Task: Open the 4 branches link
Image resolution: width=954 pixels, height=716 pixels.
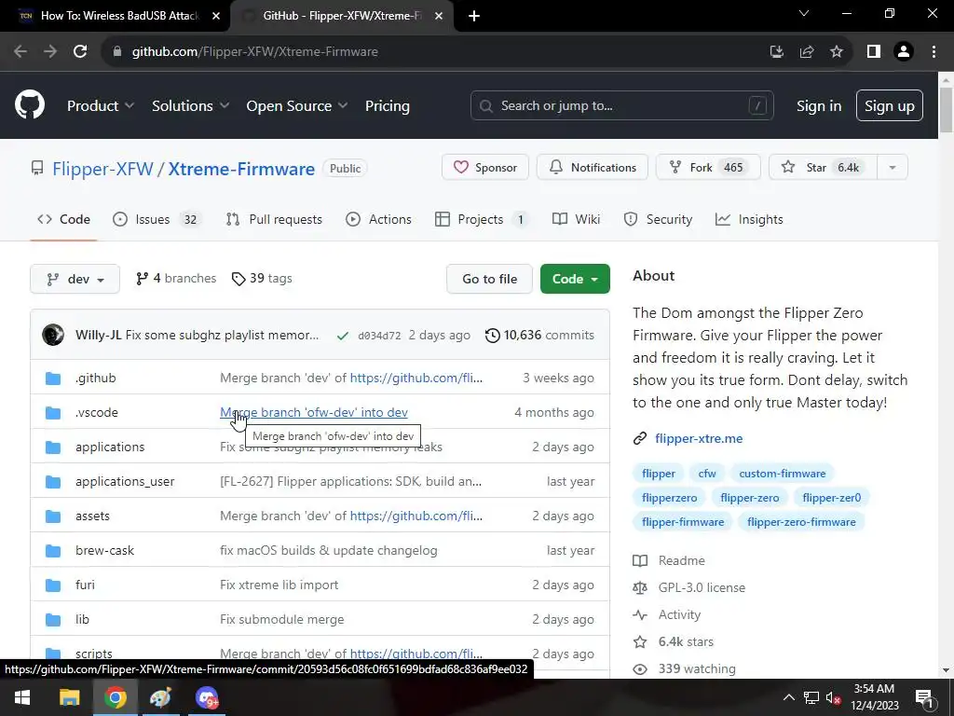Action: tap(176, 278)
